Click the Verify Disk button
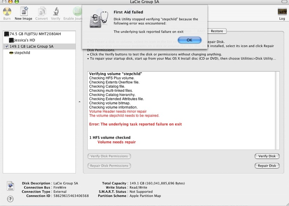 click(x=267, y=156)
